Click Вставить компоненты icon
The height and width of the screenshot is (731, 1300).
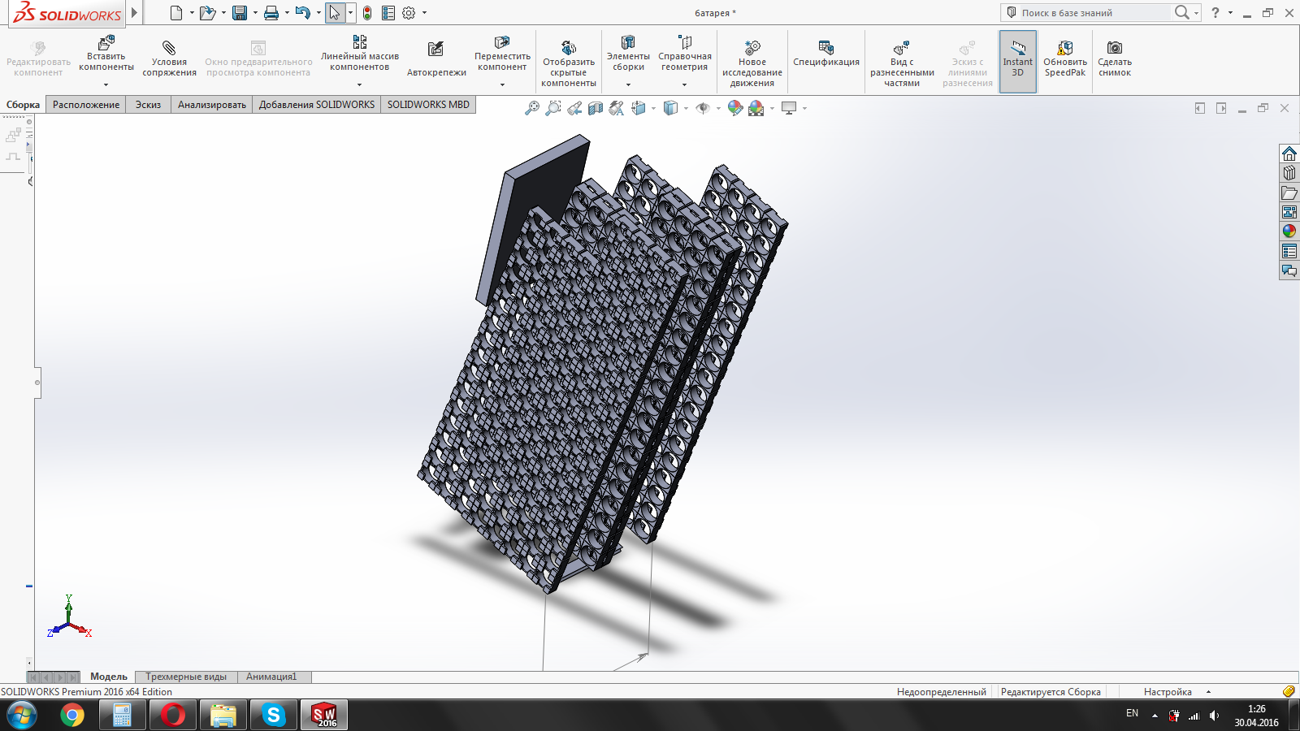pyautogui.click(x=106, y=44)
